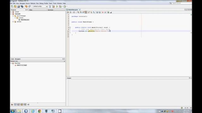Select the Libraries tree item
Viewport: 202px width, 113px height.
pos(19,22)
